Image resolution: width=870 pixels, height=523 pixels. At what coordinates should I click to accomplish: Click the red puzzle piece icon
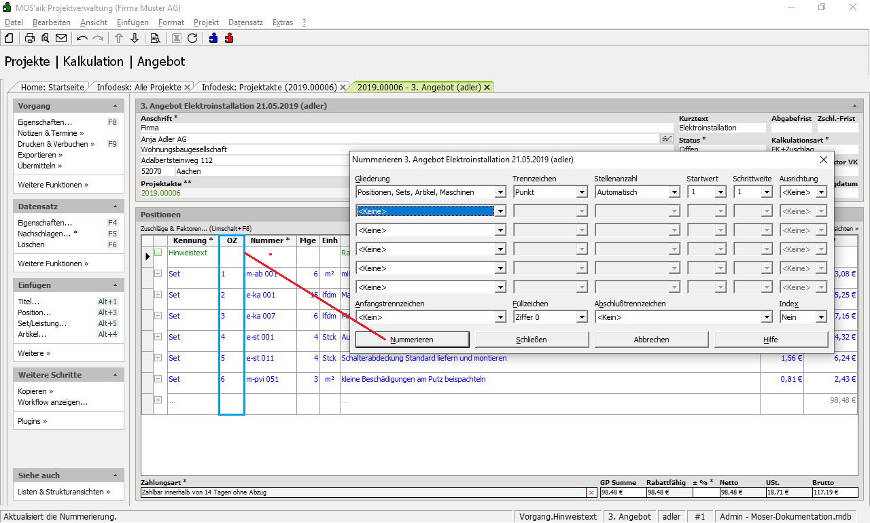pos(229,38)
